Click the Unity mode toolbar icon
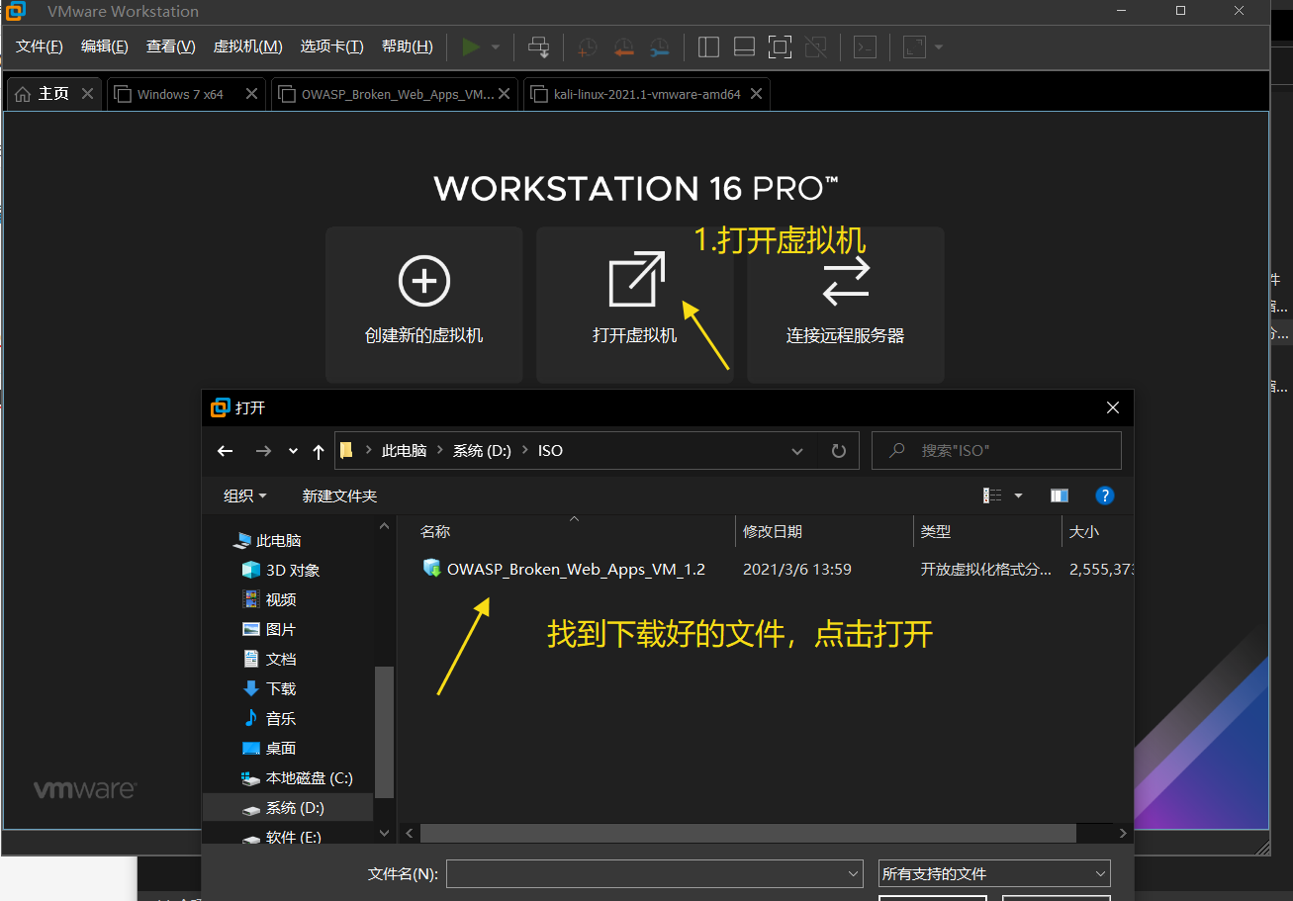Image resolution: width=1293 pixels, height=901 pixels. (815, 46)
